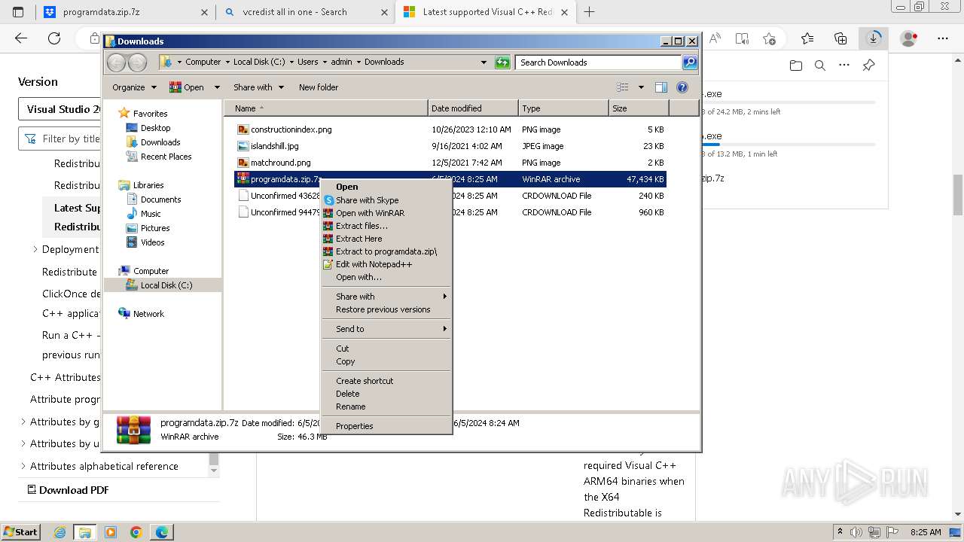The width and height of the screenshot is (964, 542).
Task: Click Size column header
Action: 639,108
